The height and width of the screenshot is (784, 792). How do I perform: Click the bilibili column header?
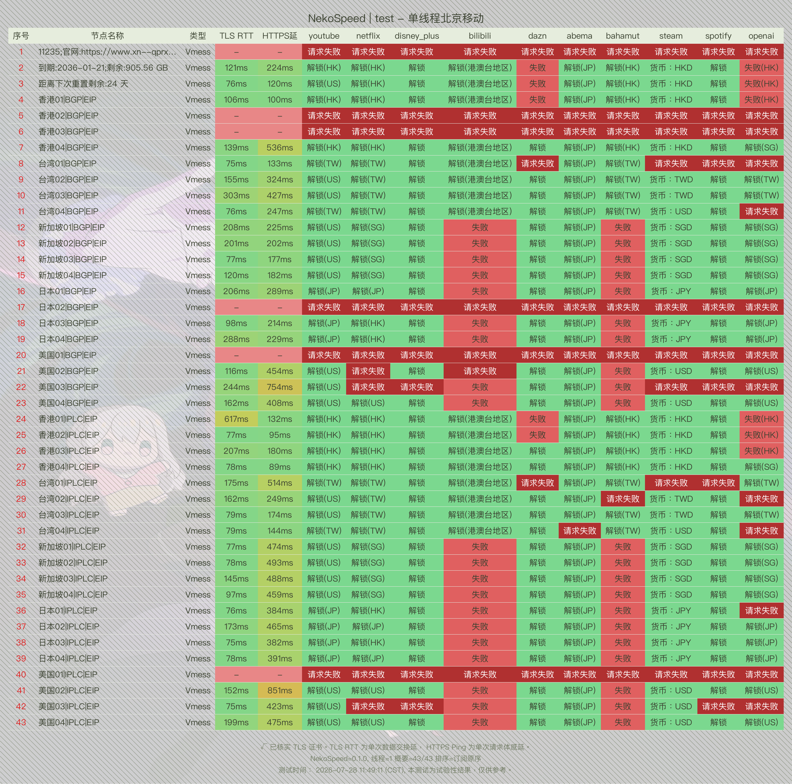click(x=480, y=36)
